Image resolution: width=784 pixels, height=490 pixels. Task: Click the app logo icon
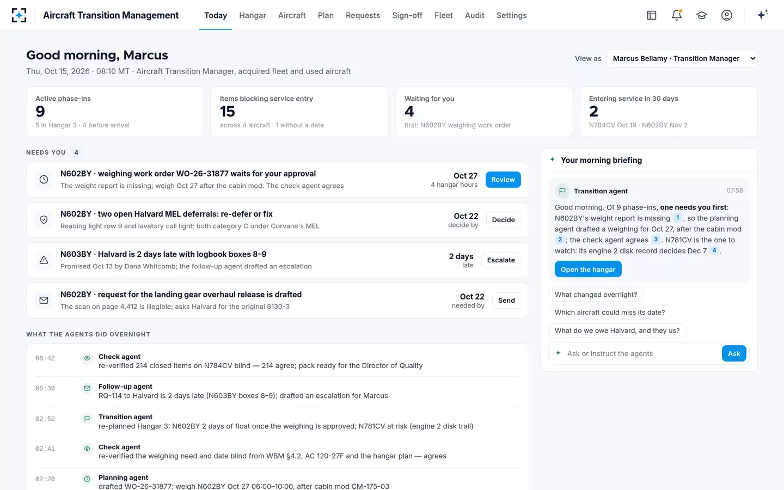coord(19,15)
